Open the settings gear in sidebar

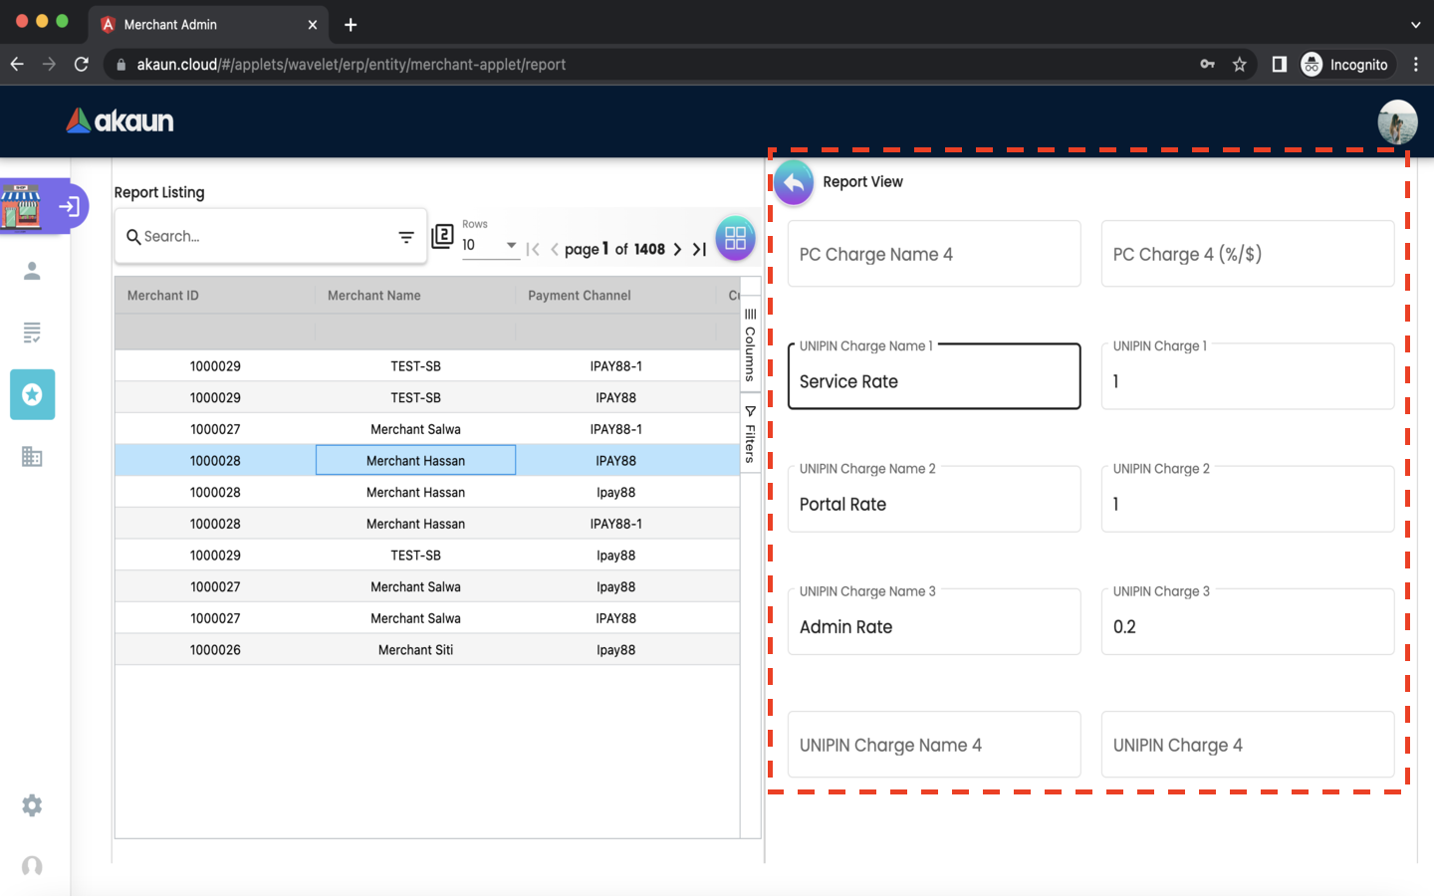(32, 805)
